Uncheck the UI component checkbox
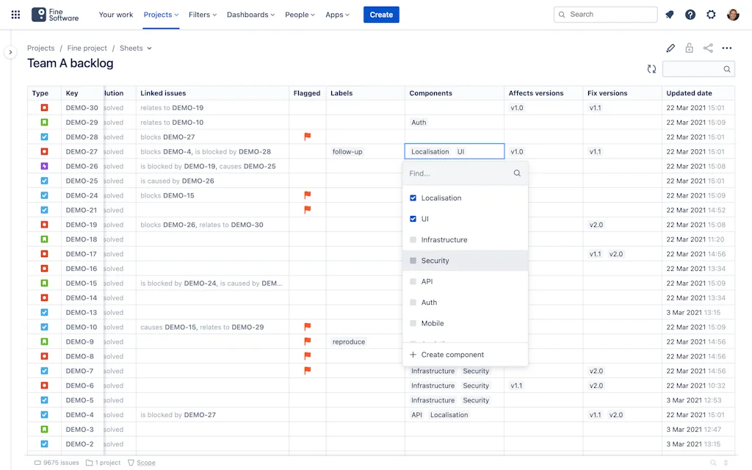752x470 pixels. pyautogui.click(x=413, y=219)
